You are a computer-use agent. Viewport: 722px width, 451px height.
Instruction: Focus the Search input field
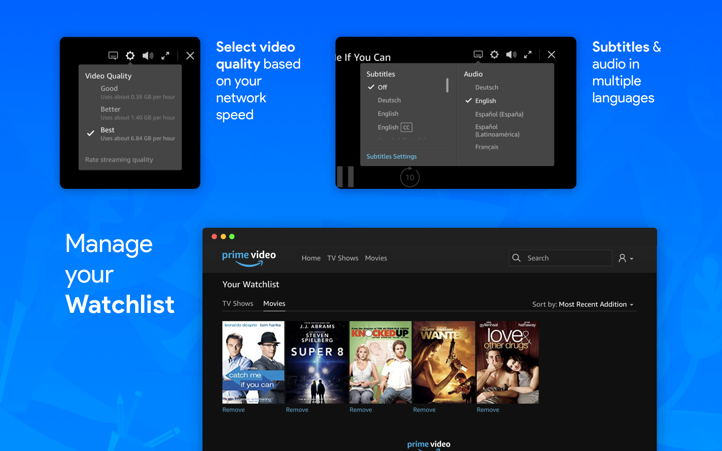click(560, 258)
